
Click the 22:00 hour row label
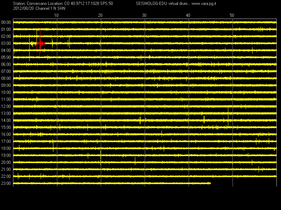tap(6, 176)
